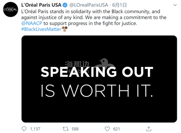Viewport: 181px width, 133px height.
Task: Click the 1,137 replies count
Action: pyautogui.click(x=35, y=129)
